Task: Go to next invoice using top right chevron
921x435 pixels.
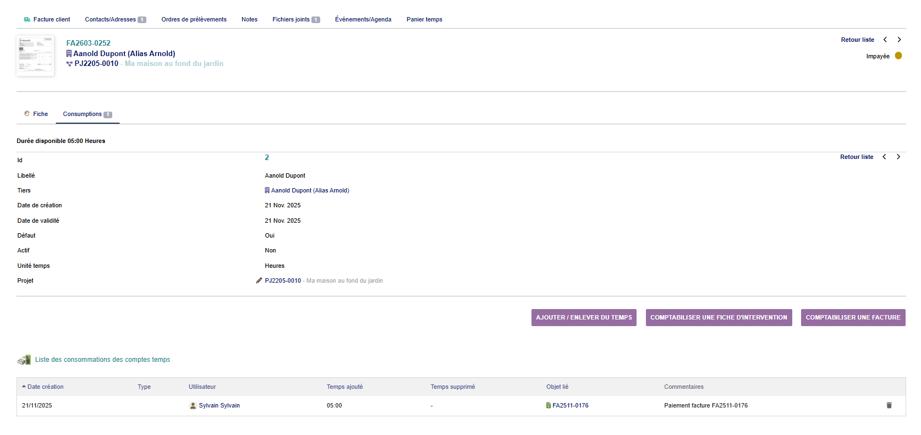Action: coord(899,40)
